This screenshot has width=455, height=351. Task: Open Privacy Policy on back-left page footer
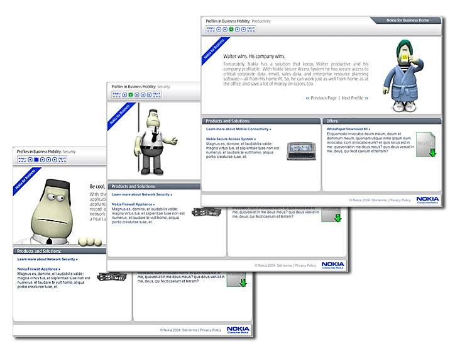point(211,330)
